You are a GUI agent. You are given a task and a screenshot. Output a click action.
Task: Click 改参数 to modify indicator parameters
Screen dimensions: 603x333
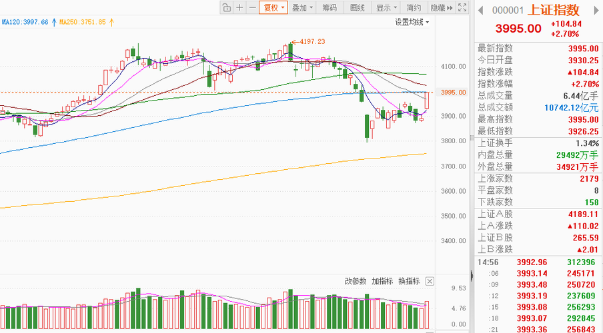pos(356,281)
